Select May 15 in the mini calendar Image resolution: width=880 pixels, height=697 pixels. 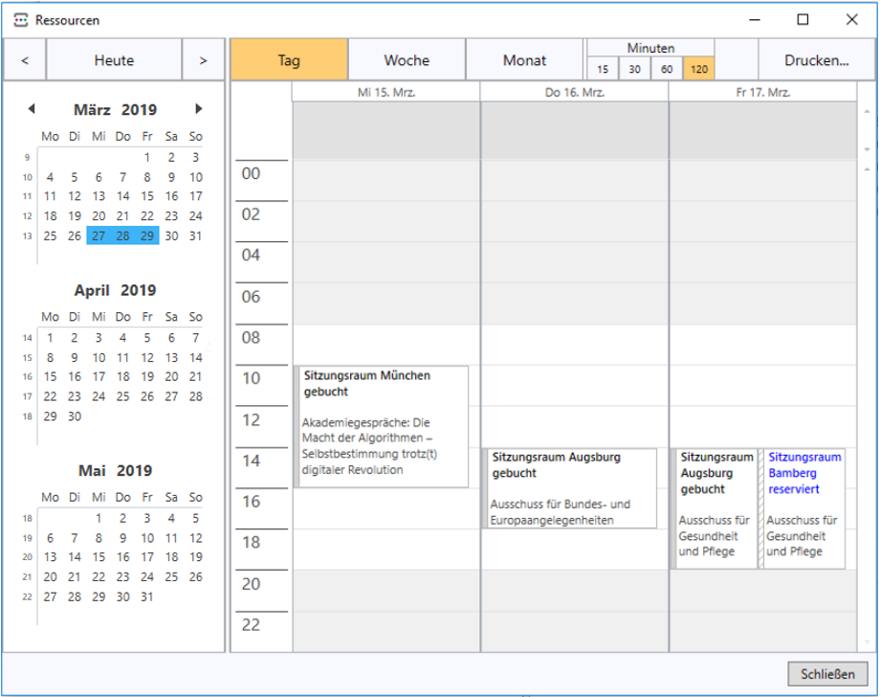(99, 556)
